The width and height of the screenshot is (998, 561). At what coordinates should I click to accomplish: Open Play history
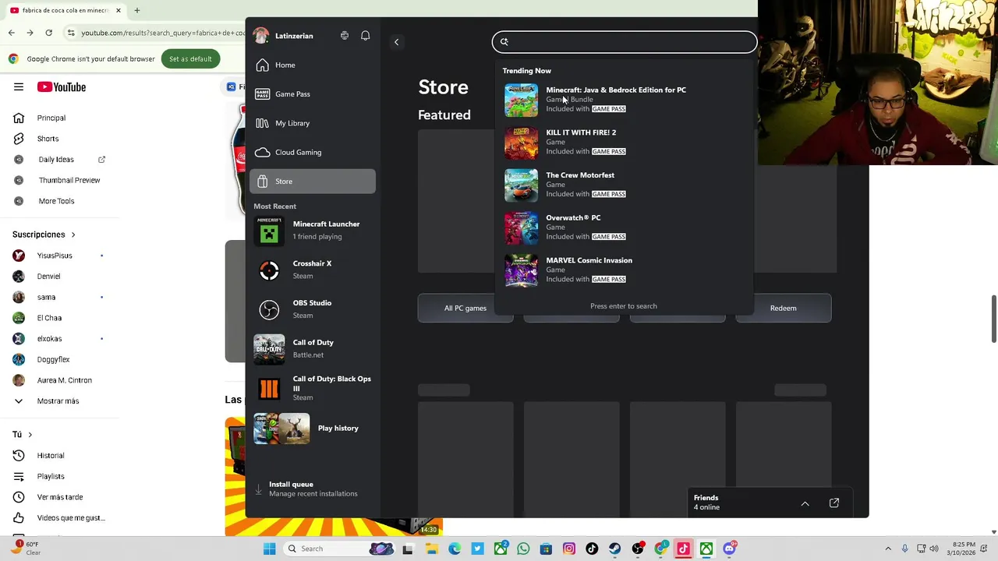[x=312, y=429]
